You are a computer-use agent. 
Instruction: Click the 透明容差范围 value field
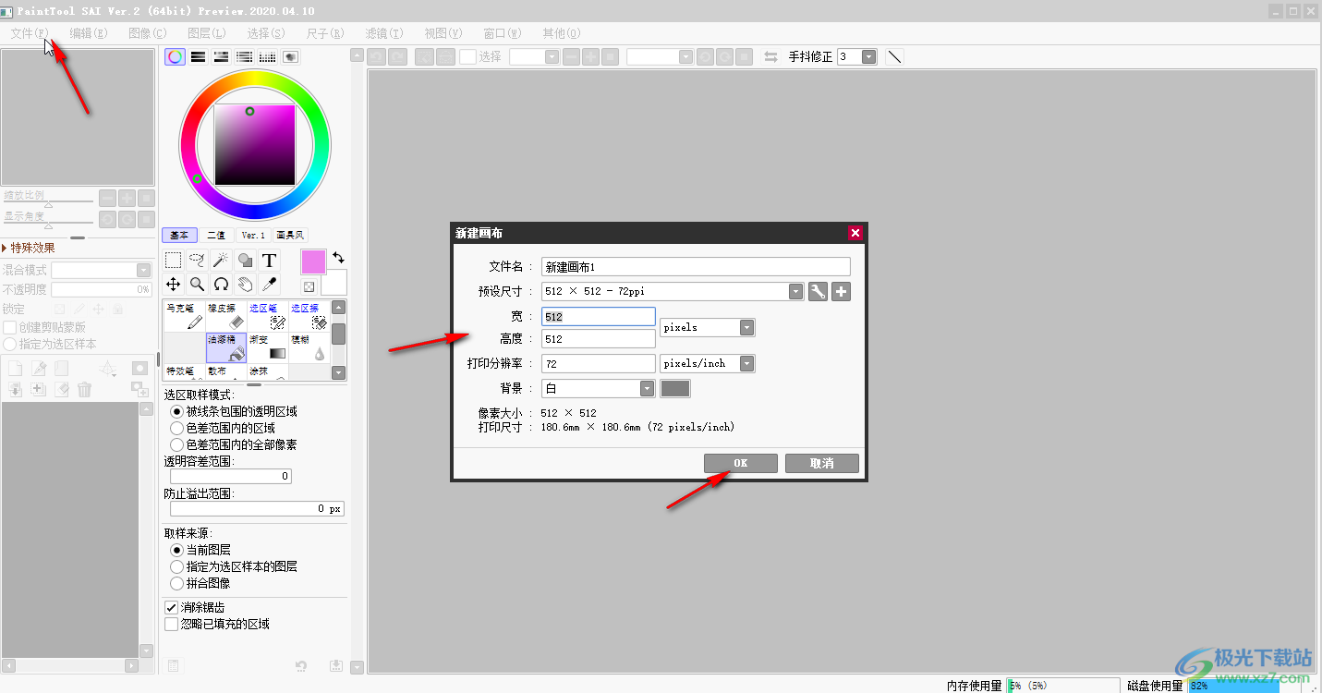[231, 477]
